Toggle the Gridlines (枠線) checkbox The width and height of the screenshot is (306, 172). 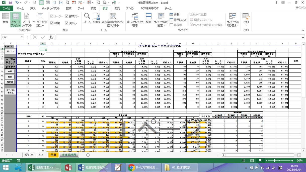[55, 23]
